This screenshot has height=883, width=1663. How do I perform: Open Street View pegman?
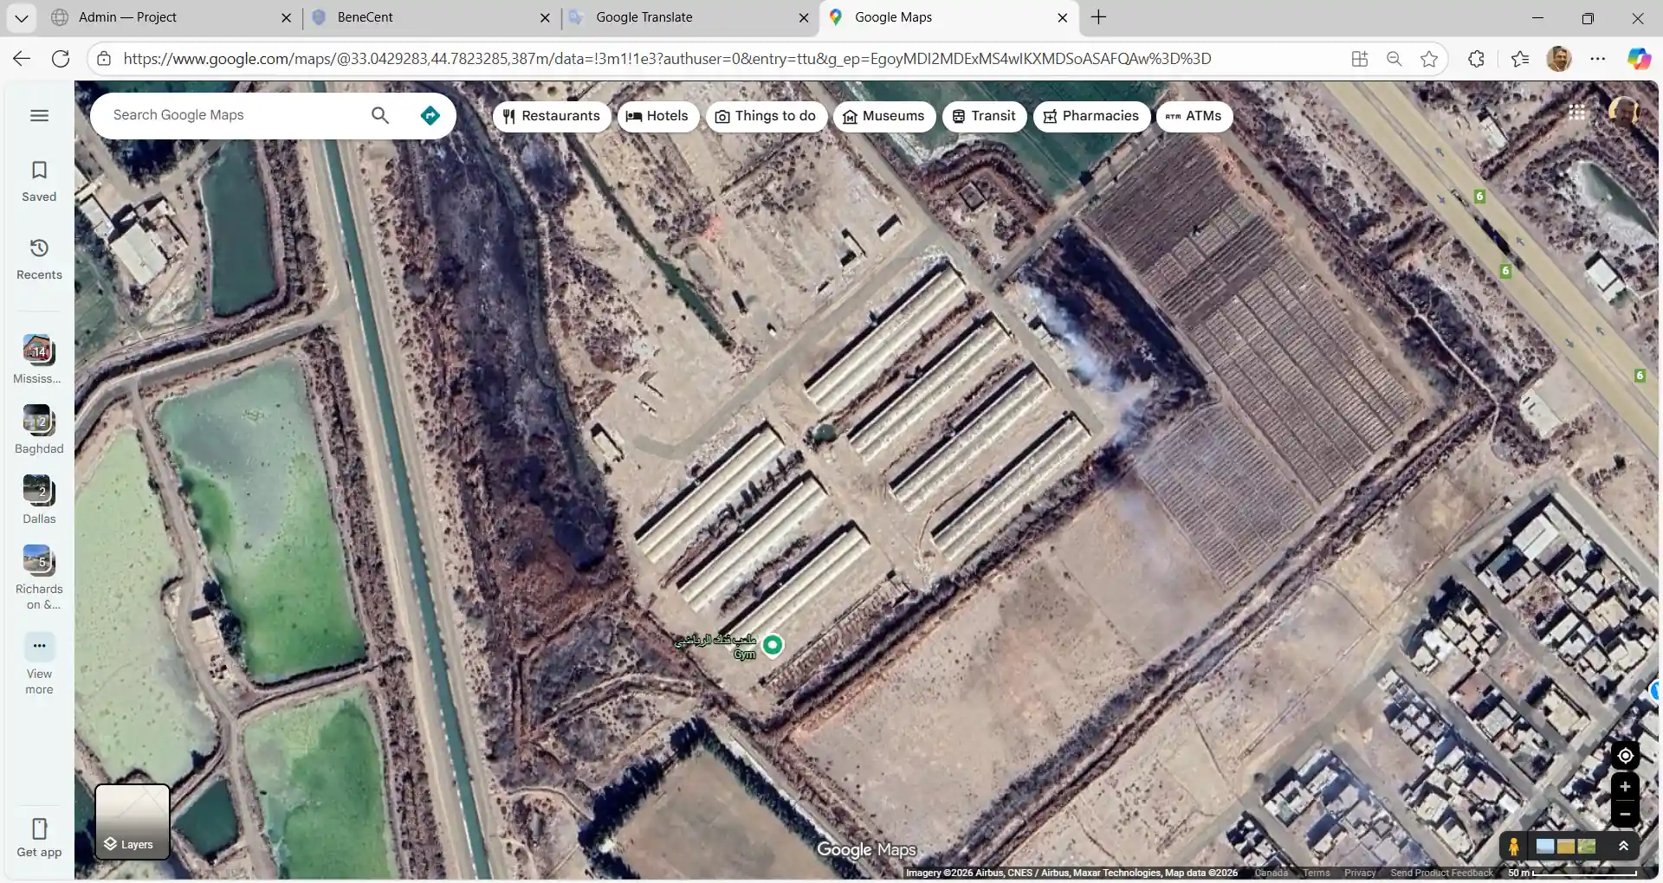click(x=1513, y=847)
